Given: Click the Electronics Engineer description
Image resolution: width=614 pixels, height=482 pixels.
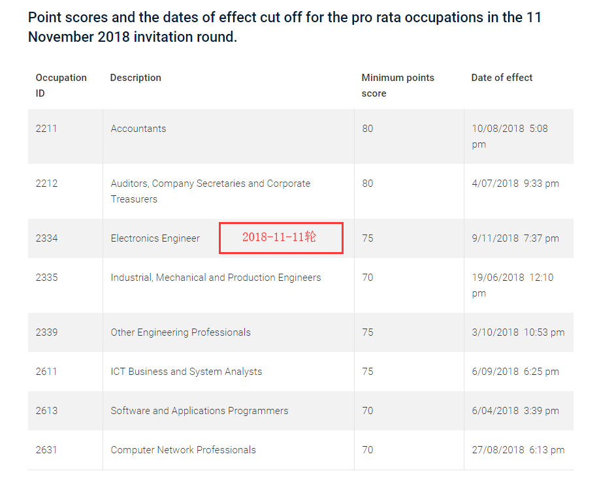Looking at the screenshot, I should (155, 238).
